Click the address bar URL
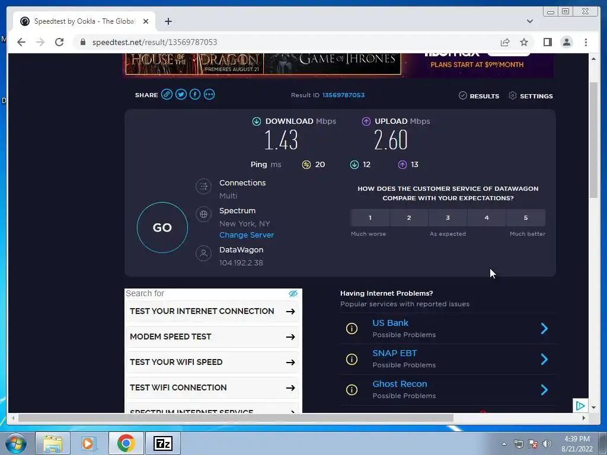607x455 pixels. point(155,42)
